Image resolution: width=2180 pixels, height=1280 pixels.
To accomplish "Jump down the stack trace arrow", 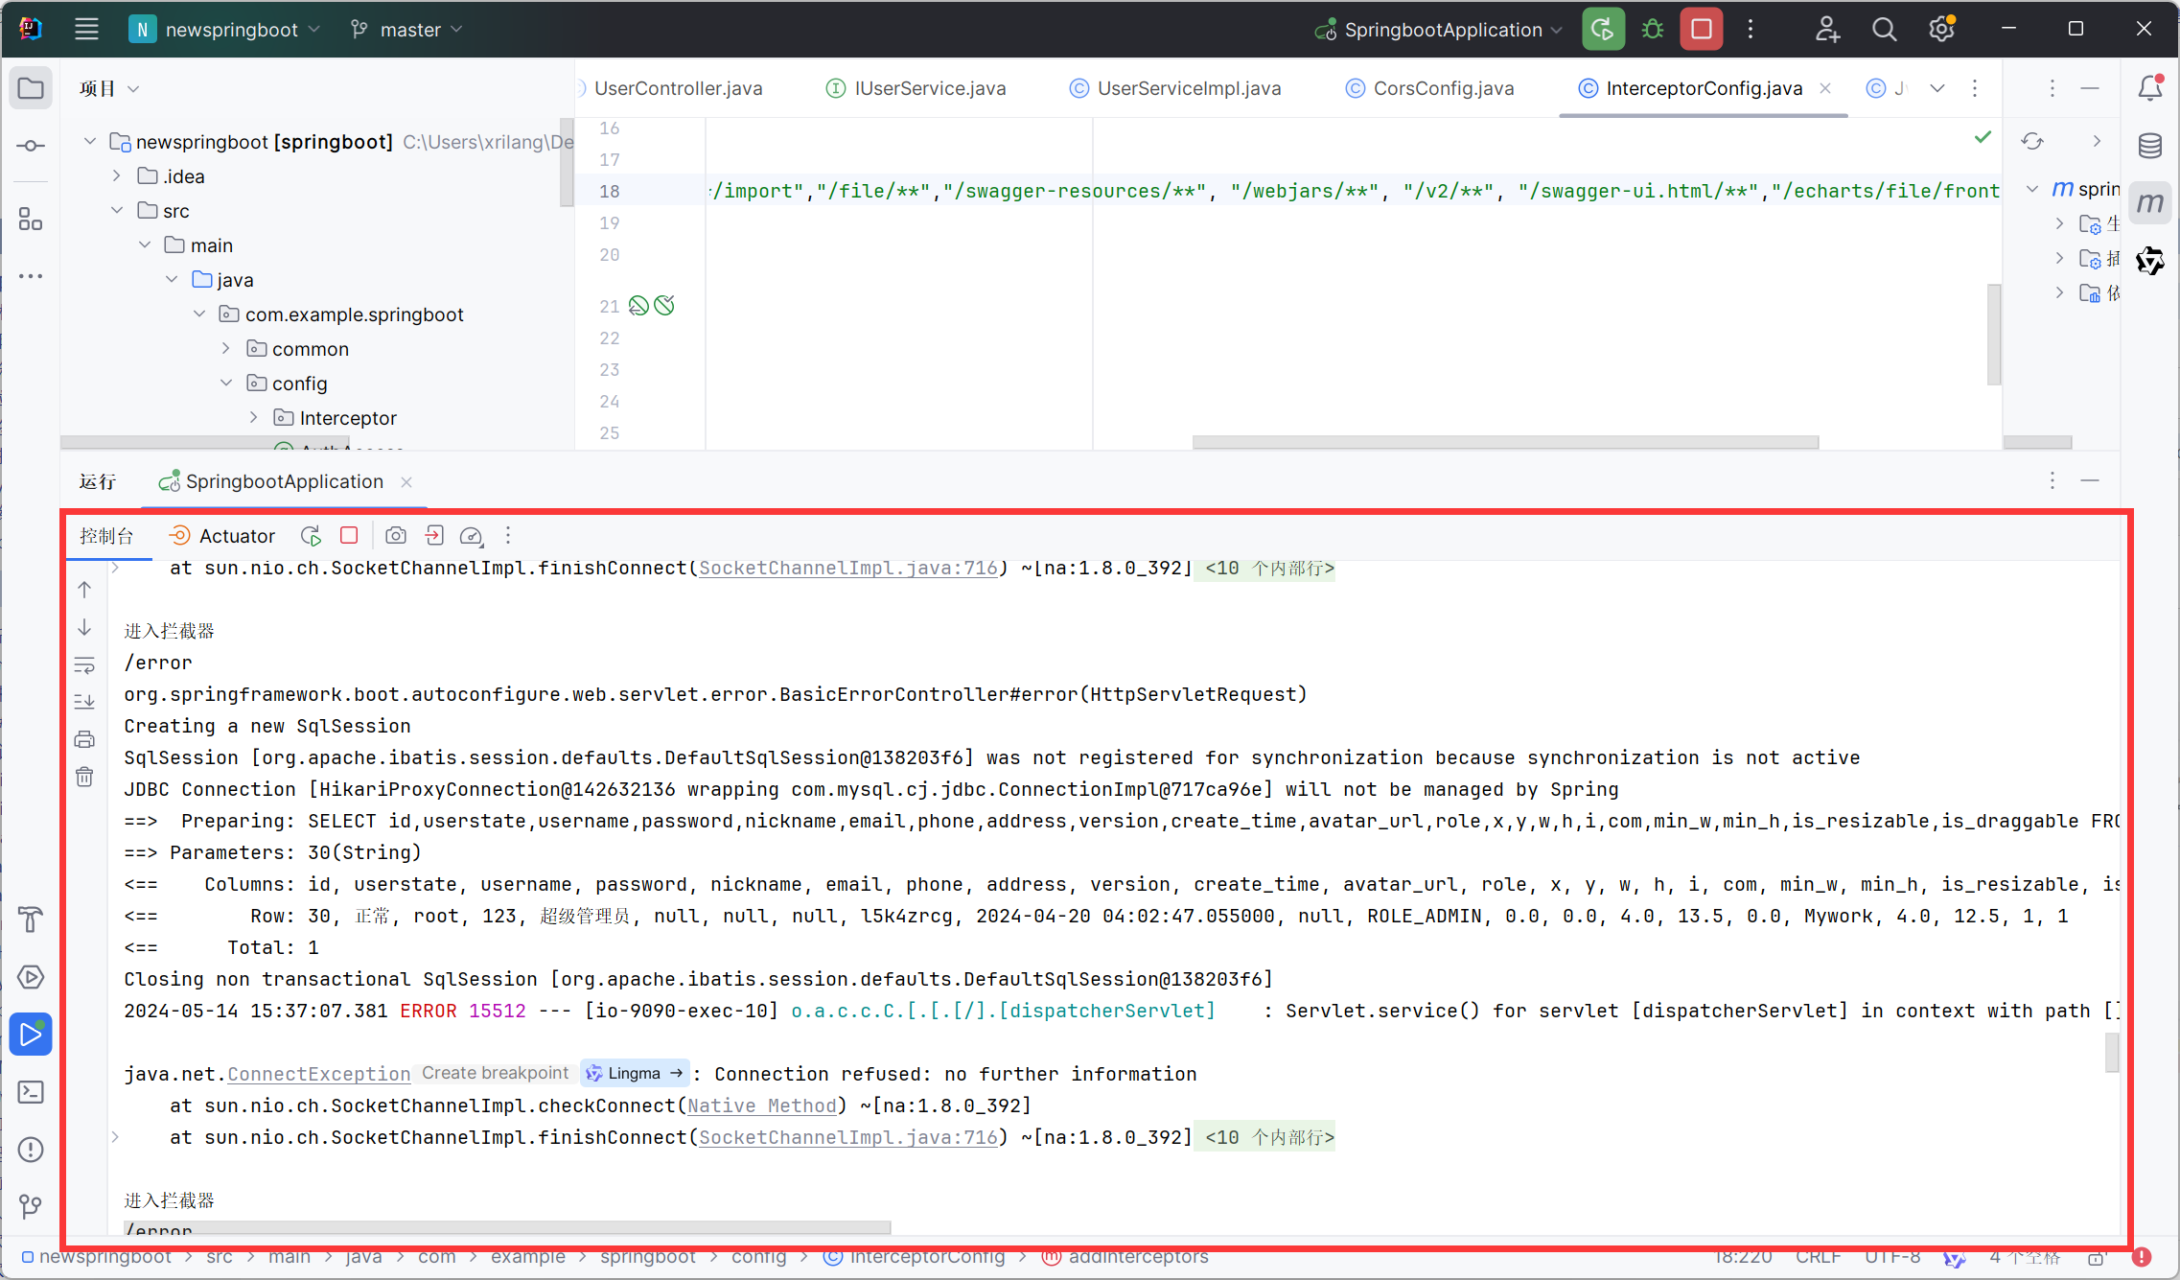I will click(84, 627).
